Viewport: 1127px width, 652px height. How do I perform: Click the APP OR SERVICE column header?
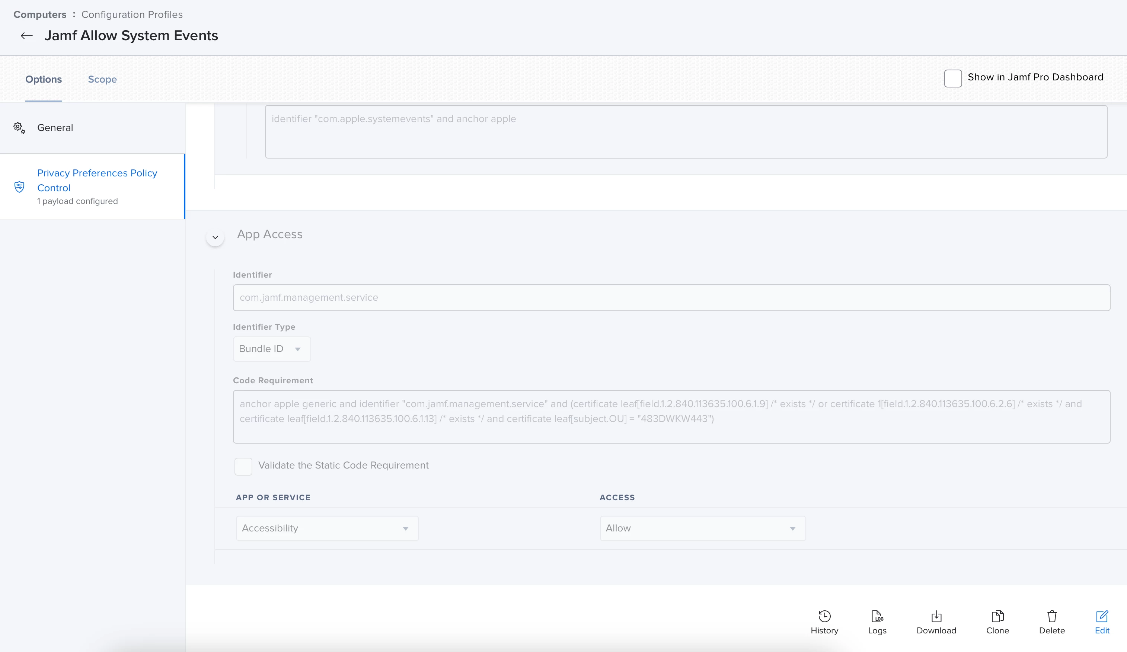[x=273, y=497]
